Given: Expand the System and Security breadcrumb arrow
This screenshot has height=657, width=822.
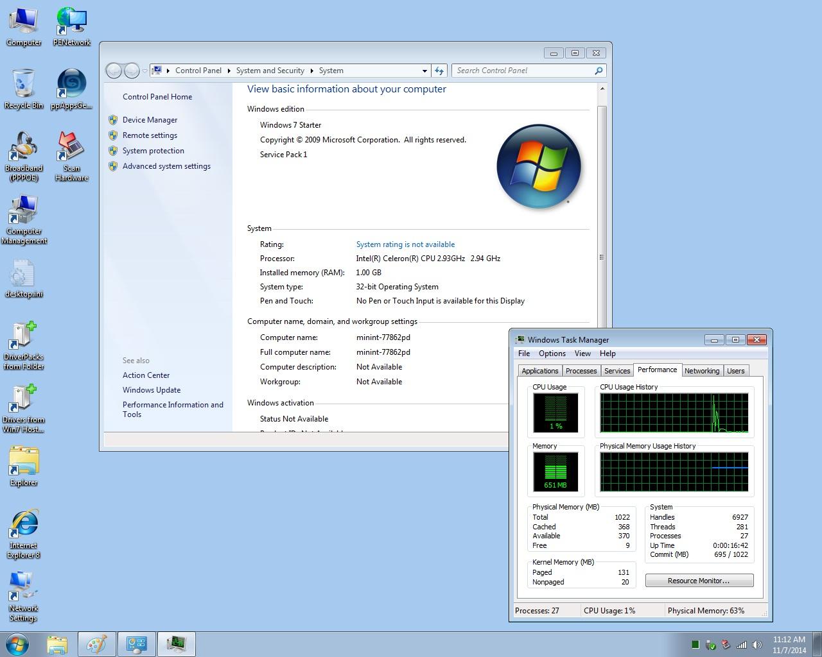Looking at the screenshot, I should (x=312, y=71).
